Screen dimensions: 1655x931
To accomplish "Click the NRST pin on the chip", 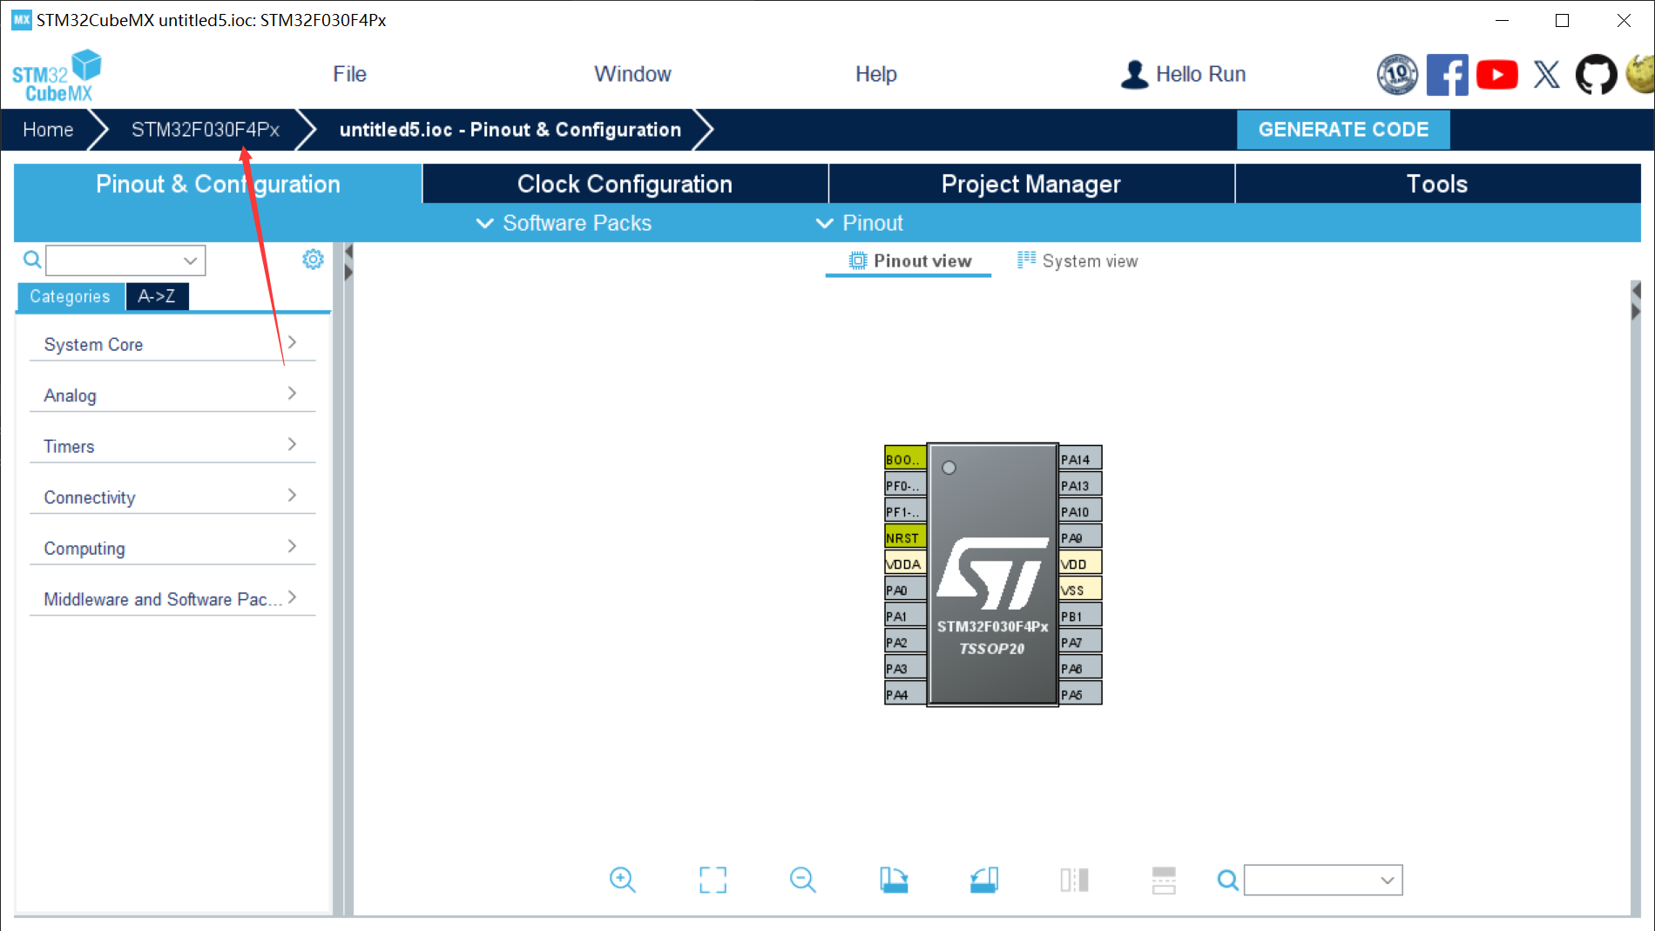I will click(905, 536).
